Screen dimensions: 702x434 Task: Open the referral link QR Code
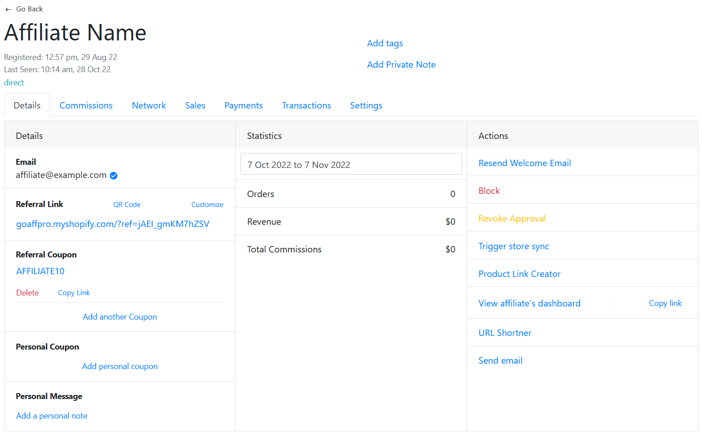click(x=127, y=205)
